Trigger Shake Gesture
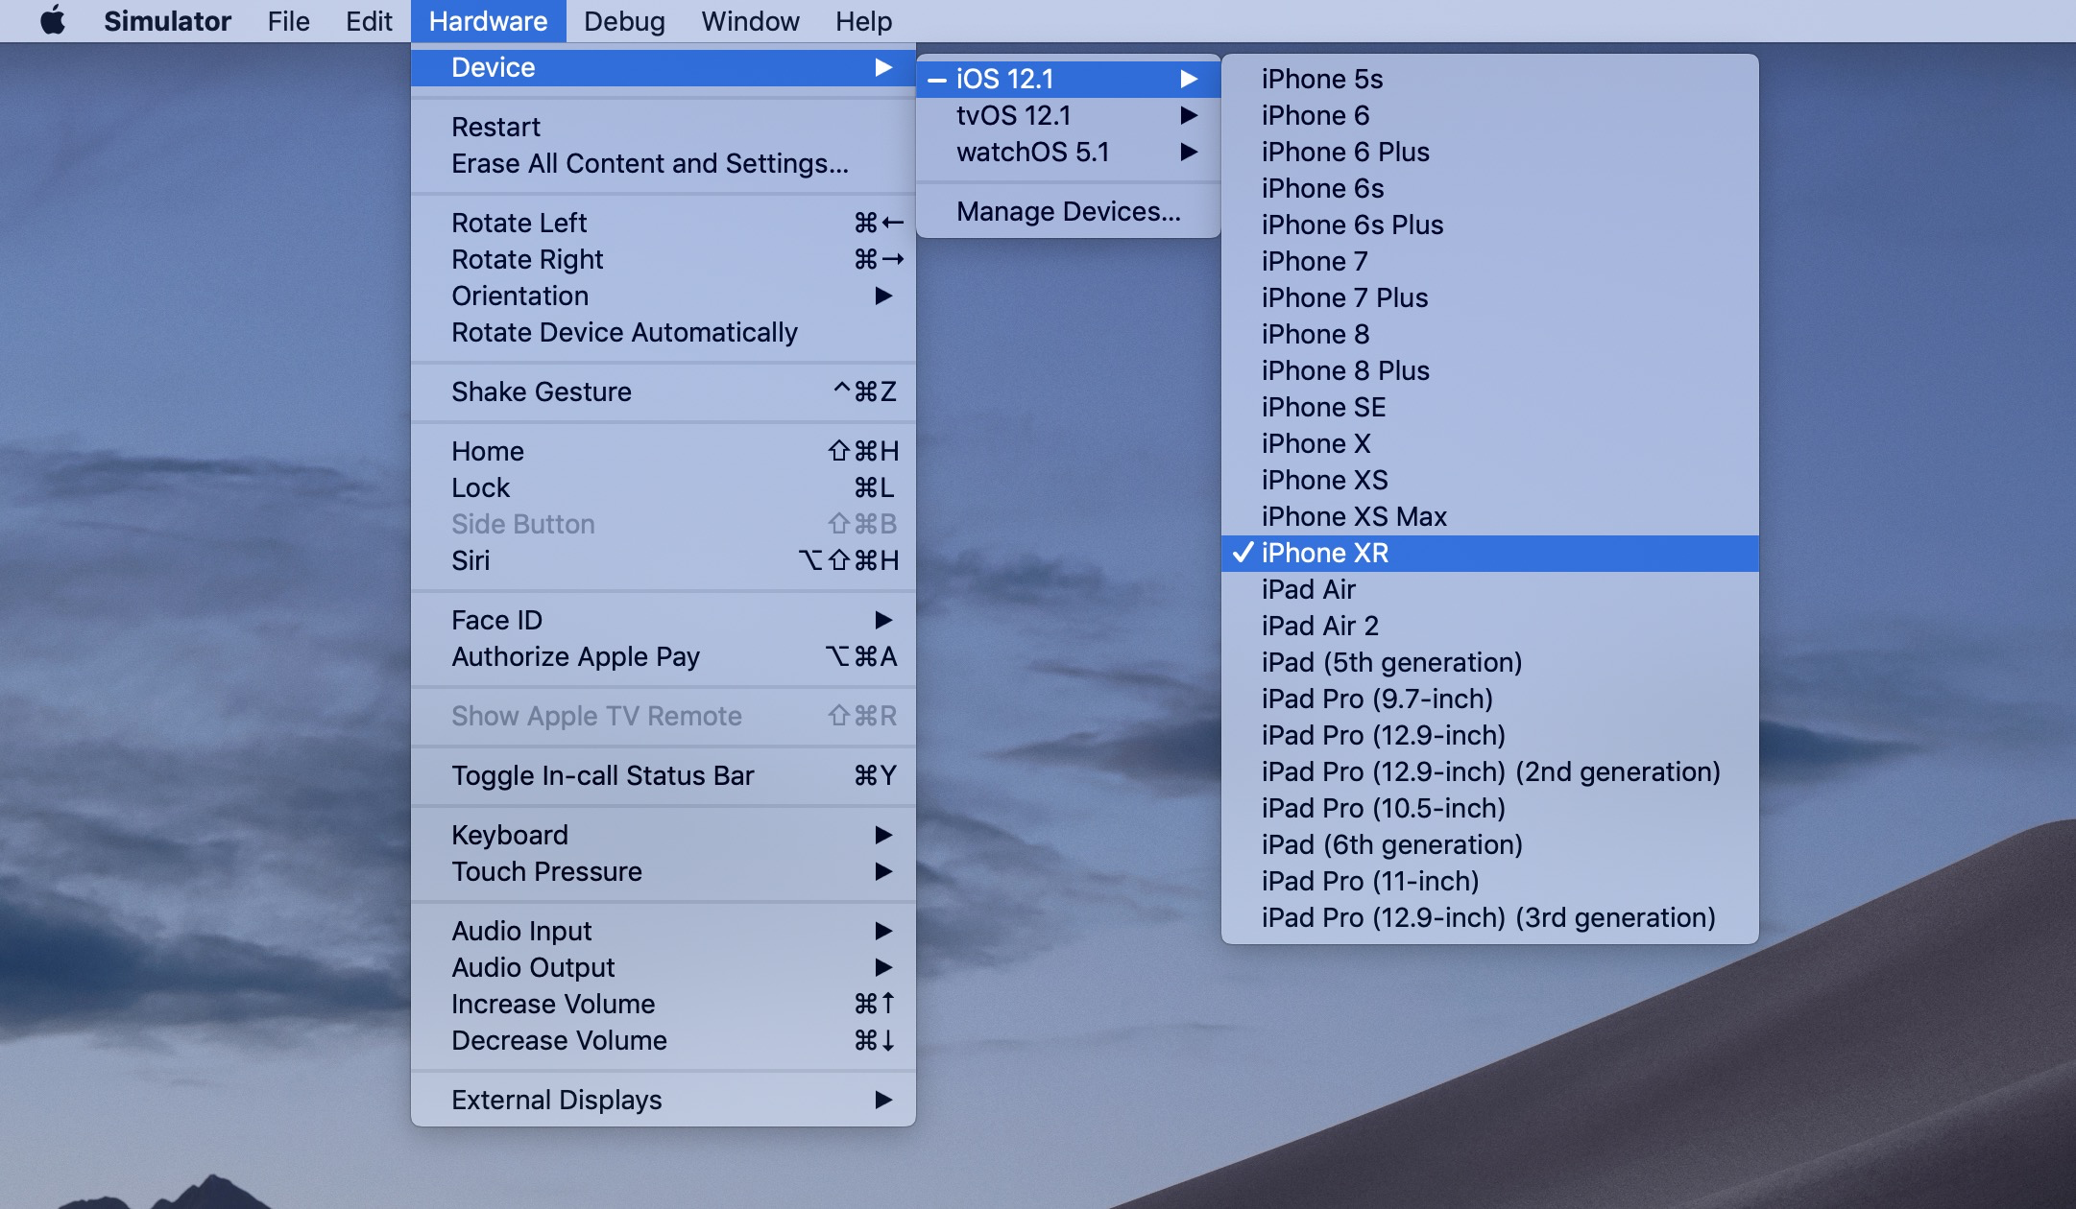Screen dimensions: 2076x1209 [x=663, y=391]
